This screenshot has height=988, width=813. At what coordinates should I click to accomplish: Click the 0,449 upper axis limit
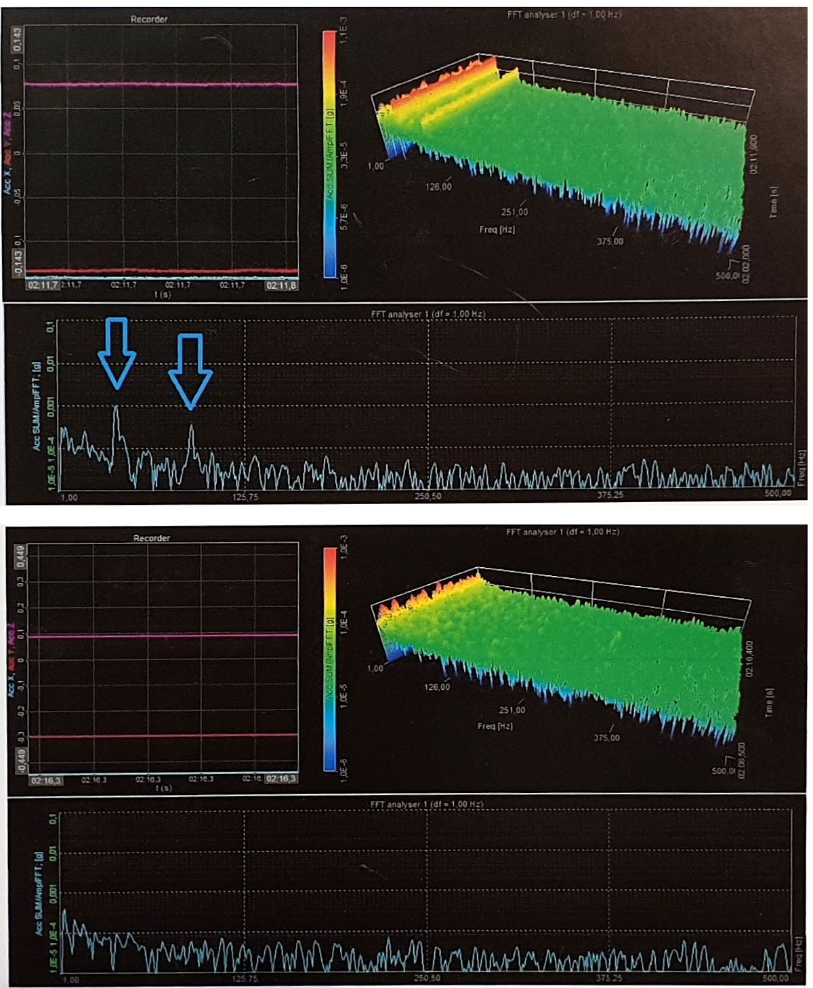[x=20, y=556]
